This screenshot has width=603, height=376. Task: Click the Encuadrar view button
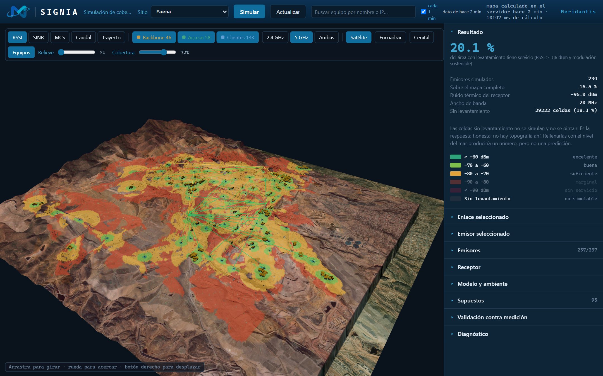(x=390, y=37)
